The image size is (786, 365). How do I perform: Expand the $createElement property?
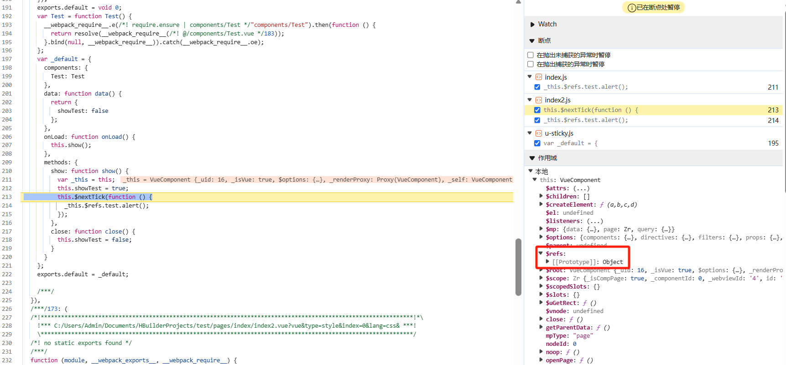tap(541, 205)
